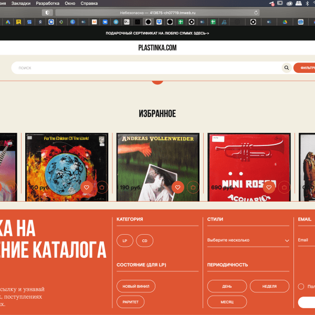Add Nini Rosso record to cart

coord(284,187)
